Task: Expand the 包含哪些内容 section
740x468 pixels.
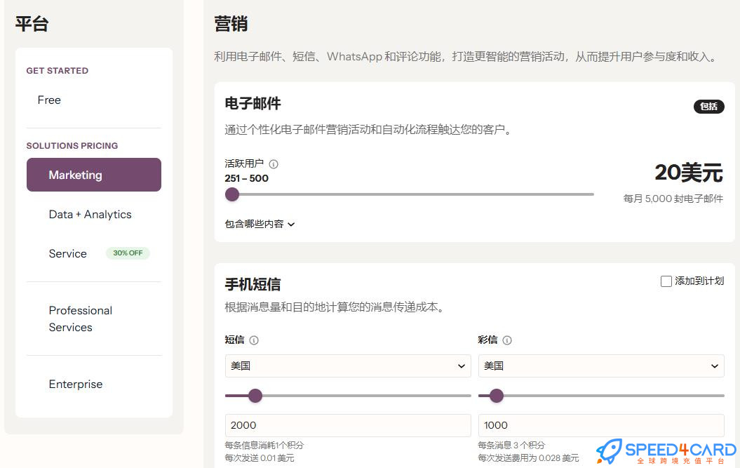Action: pos(260,224)
